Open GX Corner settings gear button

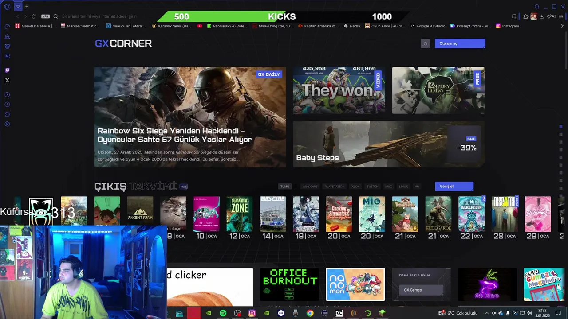coord(425,43)
